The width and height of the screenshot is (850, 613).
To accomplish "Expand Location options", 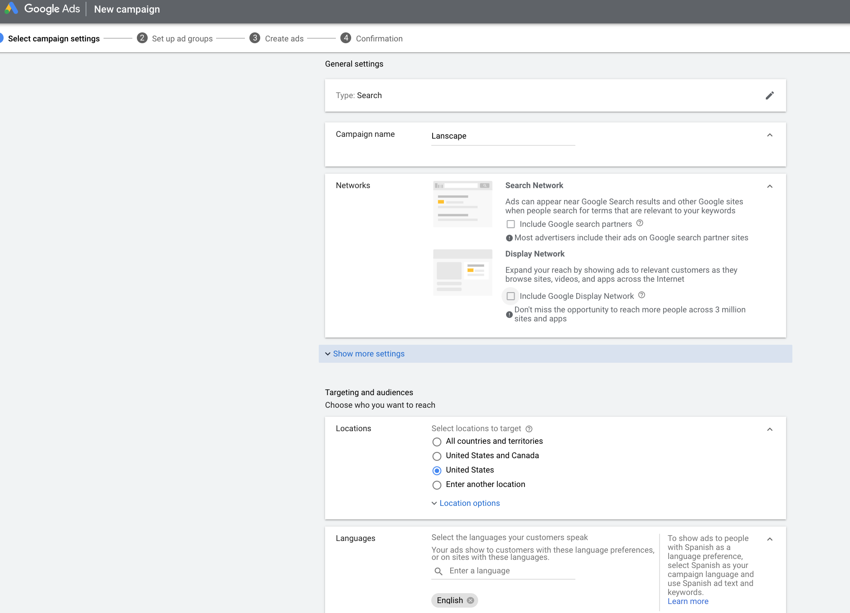I will (469, 503).
